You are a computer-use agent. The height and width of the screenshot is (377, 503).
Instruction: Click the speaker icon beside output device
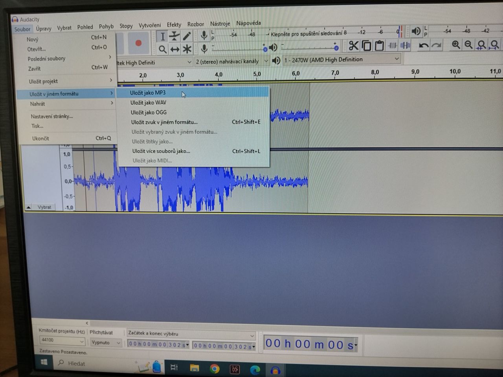point(276,60)
